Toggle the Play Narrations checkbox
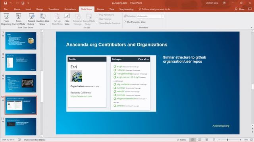254x142 pixels. [97, 15]
